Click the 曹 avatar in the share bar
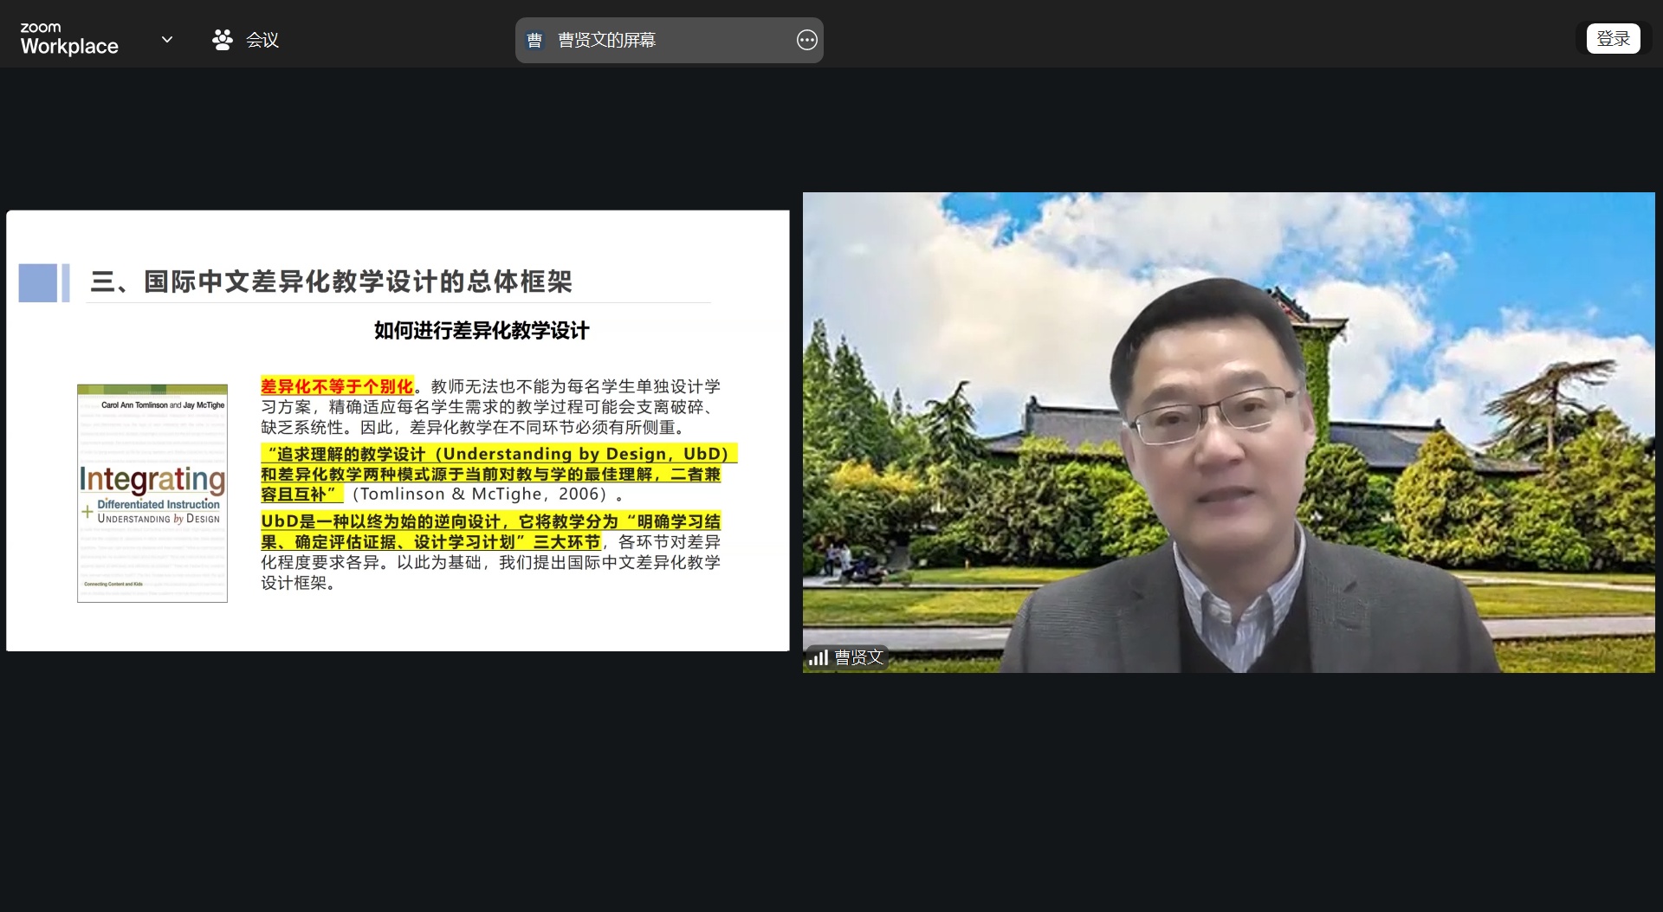 point(534,41)
